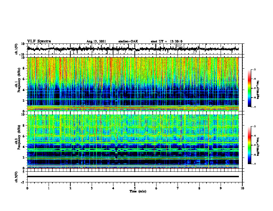
Task: Click the ch.1 waveform trace panel
Action: pos(134,49)
